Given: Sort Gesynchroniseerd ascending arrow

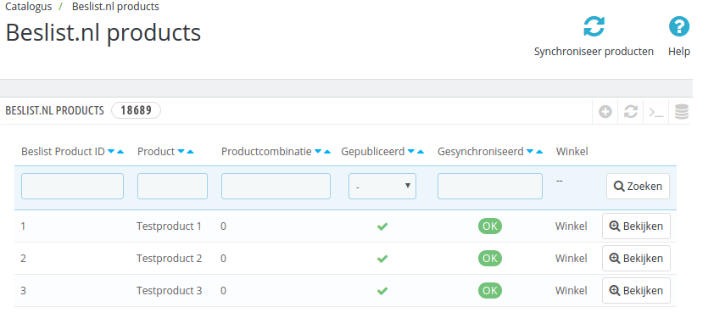Looking at the screenshot, I should pos(539,152).
